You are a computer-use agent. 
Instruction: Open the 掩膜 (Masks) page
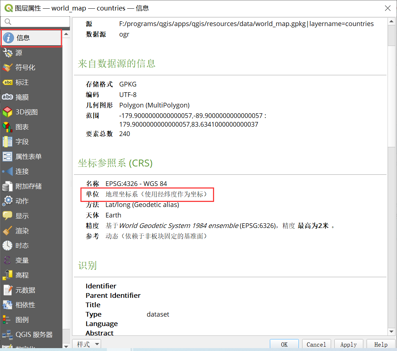(x=32, y=97)
